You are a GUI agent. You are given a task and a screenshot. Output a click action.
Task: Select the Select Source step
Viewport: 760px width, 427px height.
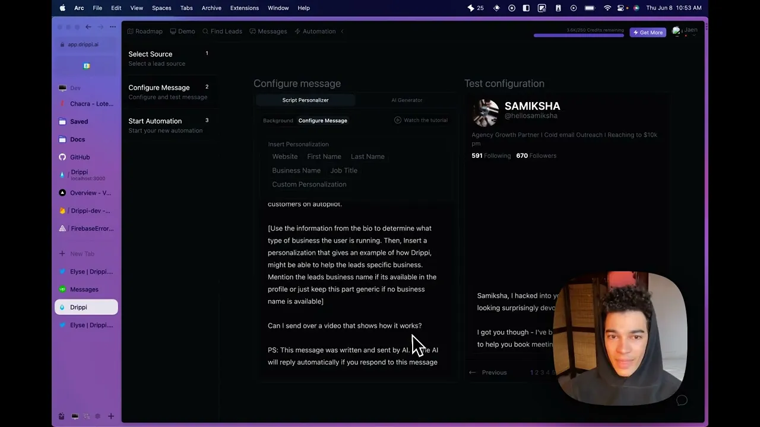click(169, 58)
